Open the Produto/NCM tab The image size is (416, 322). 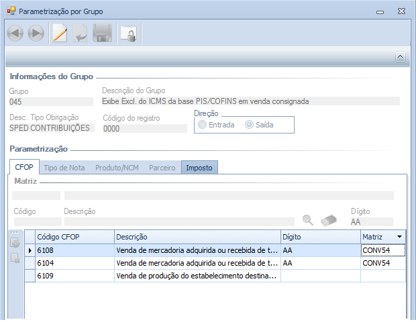[x=117, y=168]
